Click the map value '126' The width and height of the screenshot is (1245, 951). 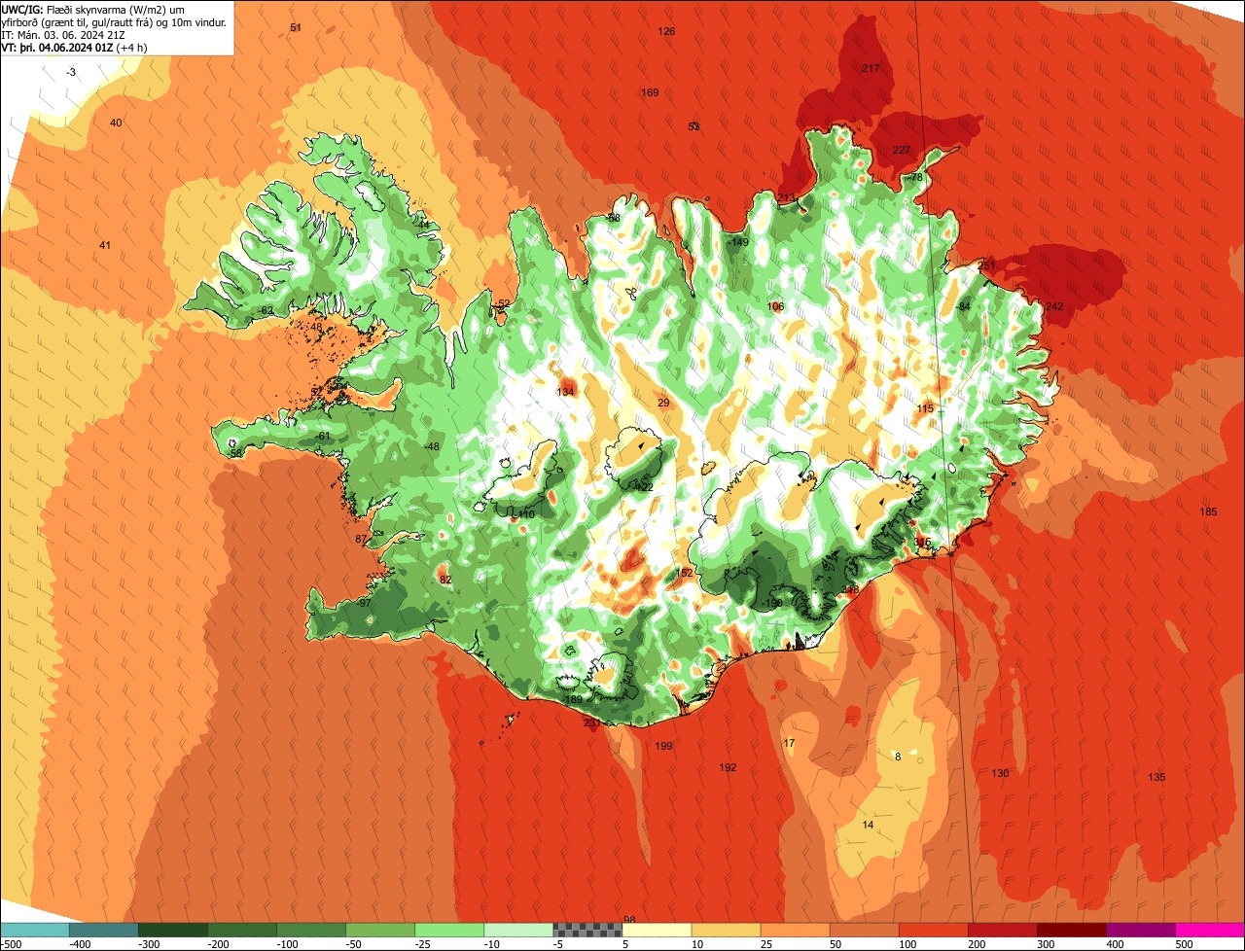coord(666,31)
